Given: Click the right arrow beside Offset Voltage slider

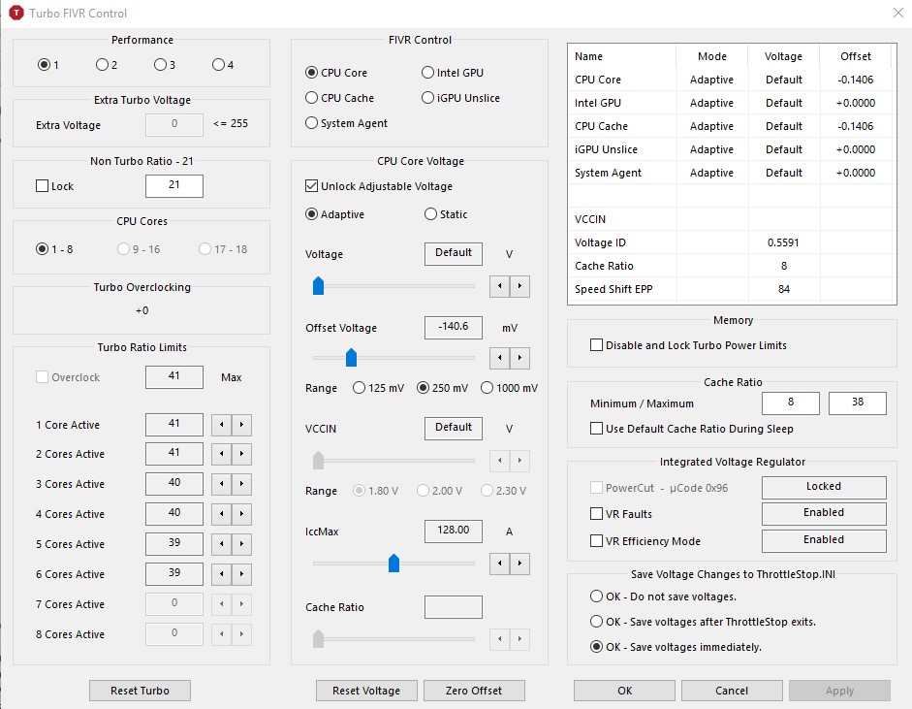Looking at the screenshot, I should [x=519, y=358].
